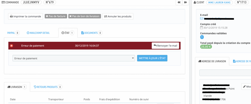Open the order status dropdown

pyautogui.click(x=74, y=58)
